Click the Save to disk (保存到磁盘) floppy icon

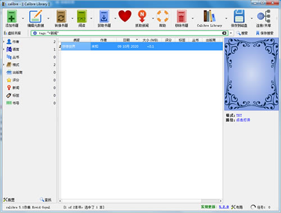pyautogui.click(x=239, y=19)
